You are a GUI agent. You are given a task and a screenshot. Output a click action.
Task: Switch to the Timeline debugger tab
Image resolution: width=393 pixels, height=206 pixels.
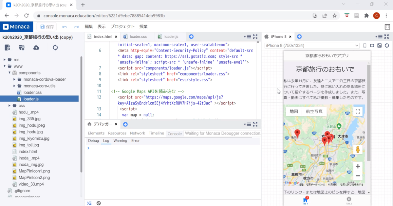coord(156,133)
